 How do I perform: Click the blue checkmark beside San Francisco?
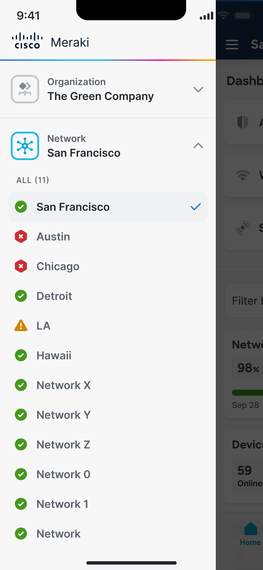(196, 207)
